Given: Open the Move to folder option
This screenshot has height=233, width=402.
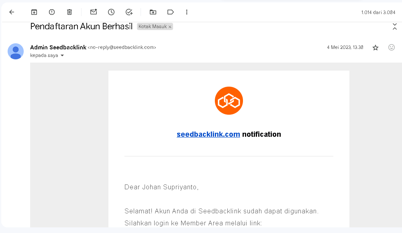Looking at the screenshot, I should click(153, 12).
